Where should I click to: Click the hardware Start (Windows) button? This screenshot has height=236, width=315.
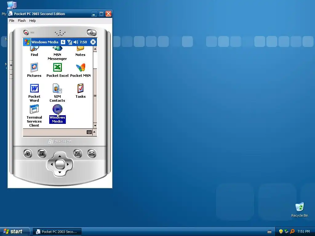tap(28, 154)
